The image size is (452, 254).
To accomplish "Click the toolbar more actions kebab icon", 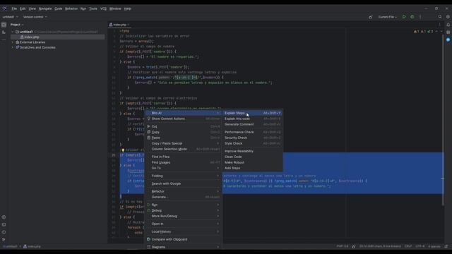I will coord(420,17).
